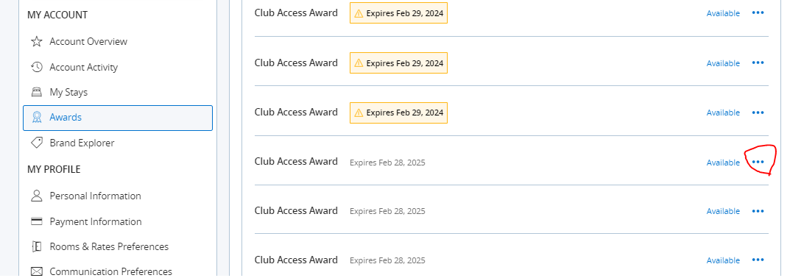Click Available on the first 2025 award
Viewport: 790px width, 278px height.
click(x=723, y=163)
